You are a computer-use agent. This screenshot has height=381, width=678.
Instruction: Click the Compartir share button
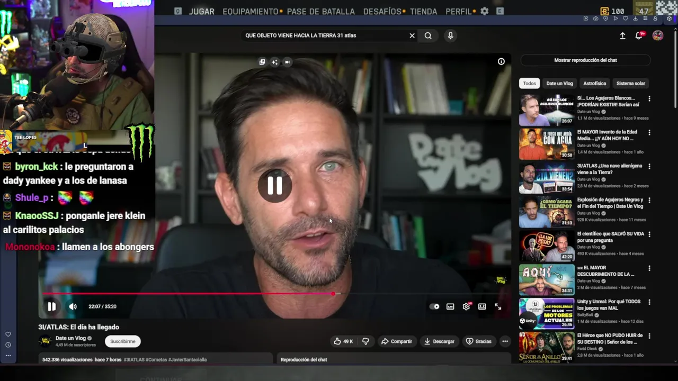pyautogui.click(x=397, y=341)
